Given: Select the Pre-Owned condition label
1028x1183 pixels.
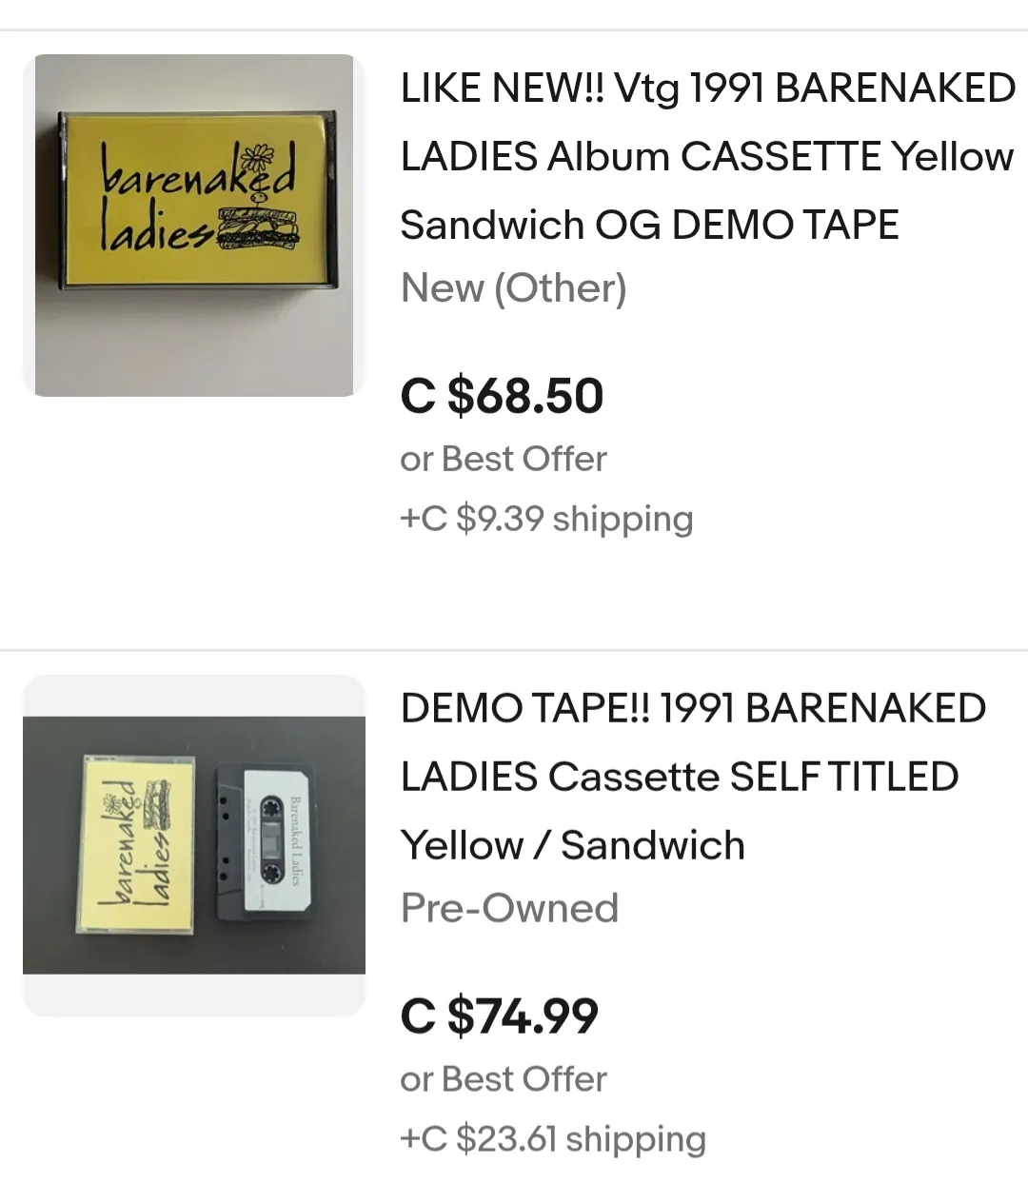Looking at the screenshot, I should click(509, 908).
